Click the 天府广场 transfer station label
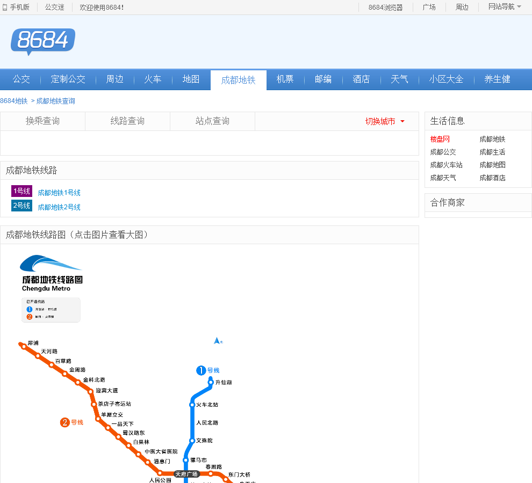The image size is (532, 483). 186,474
